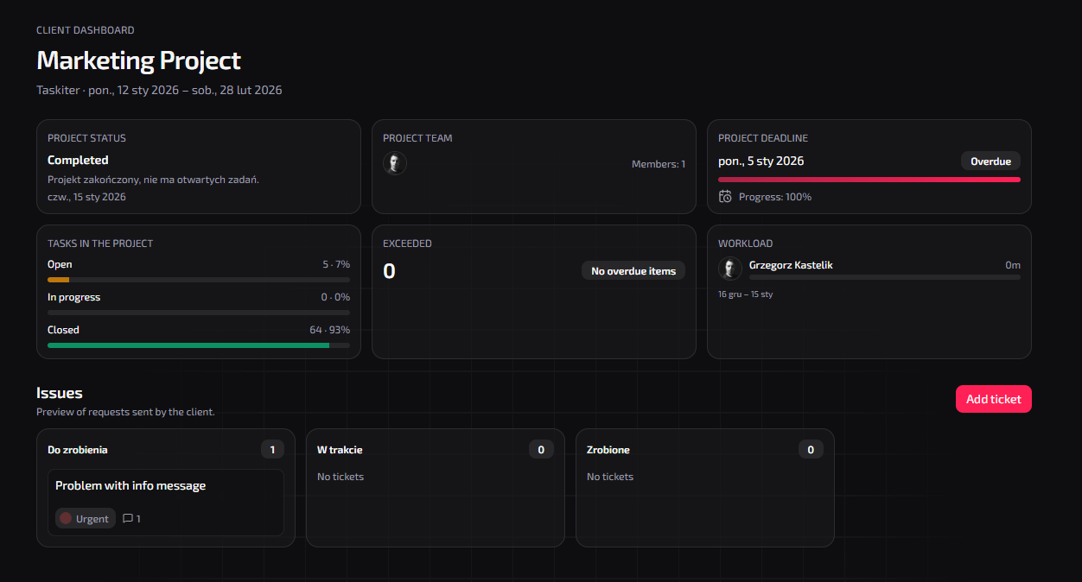This screenshot has height=582, width=1082.
Task: Click Grzegorz Kastelik's avatar in Workload
Action: [730, 269]
